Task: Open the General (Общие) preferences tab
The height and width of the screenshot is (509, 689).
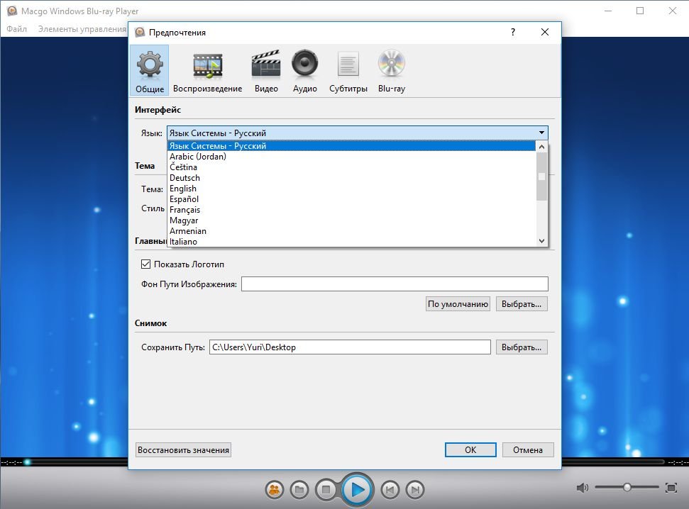Action: 150,70
